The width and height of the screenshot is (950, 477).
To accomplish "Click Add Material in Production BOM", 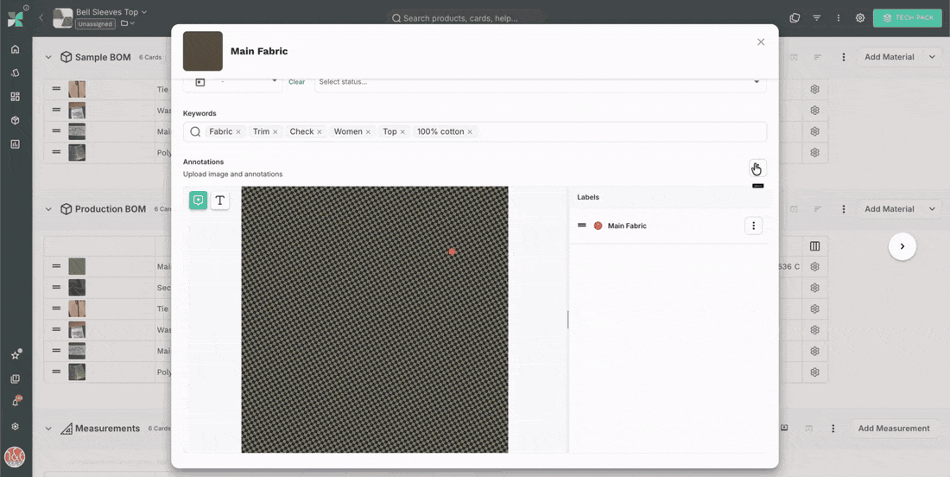I will pos(890,209).
